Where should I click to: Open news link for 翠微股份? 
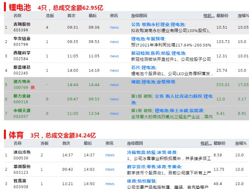coord(110,169)
